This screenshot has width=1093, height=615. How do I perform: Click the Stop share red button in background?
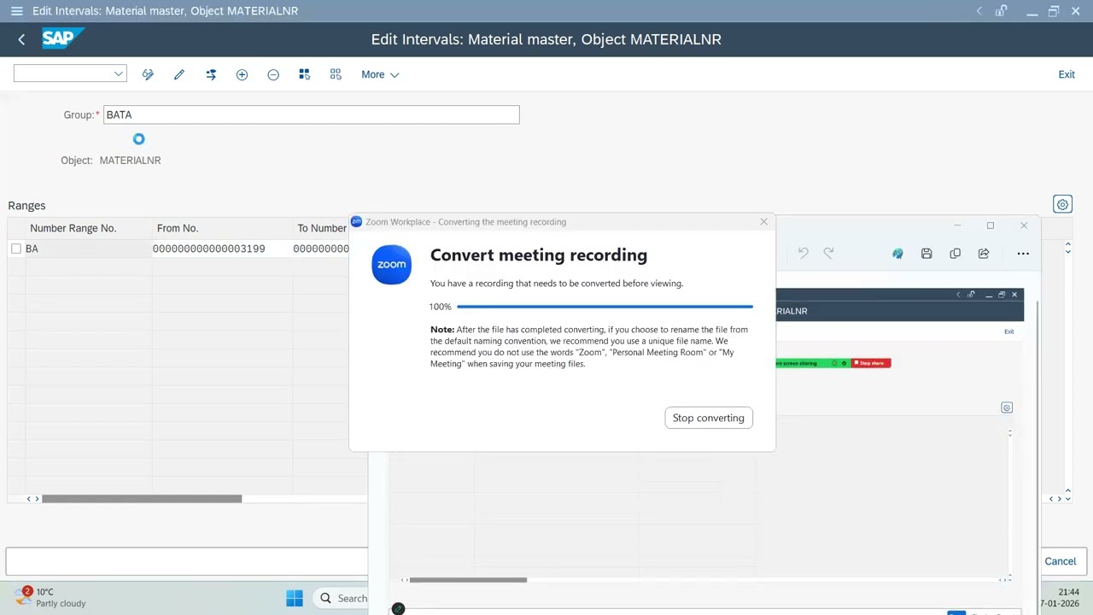tap(871, 363)
